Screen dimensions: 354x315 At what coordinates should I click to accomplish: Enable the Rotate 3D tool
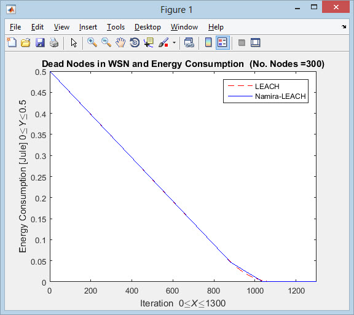pyautogui.click(x=135, y=42)
